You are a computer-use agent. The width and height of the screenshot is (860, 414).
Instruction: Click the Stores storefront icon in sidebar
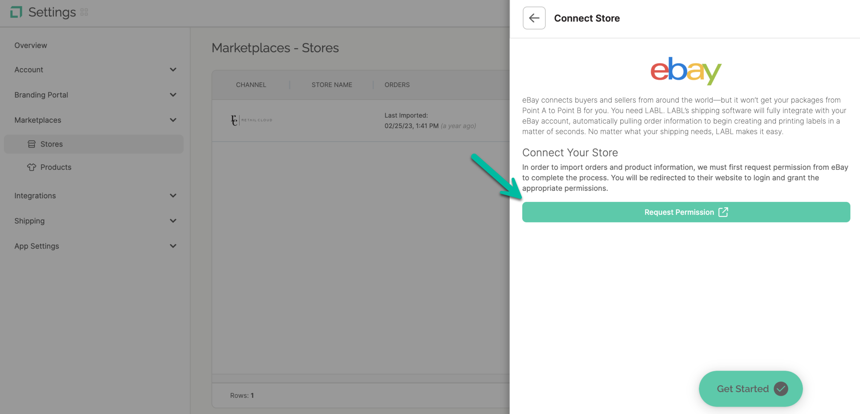tap(32, 144)
